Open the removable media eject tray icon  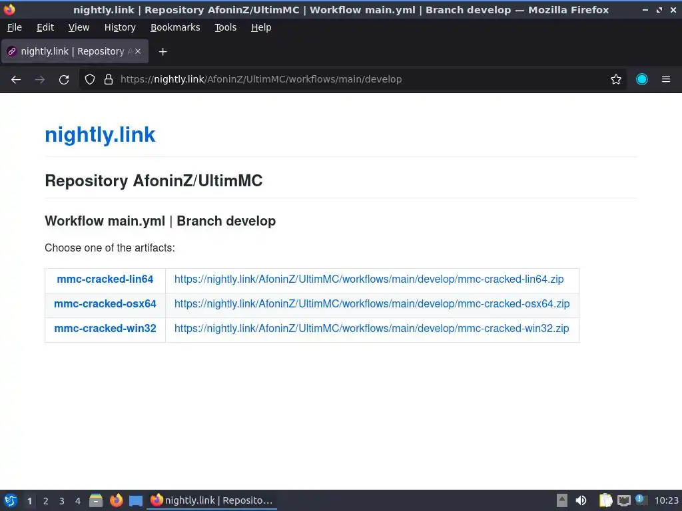click(562, 500)
